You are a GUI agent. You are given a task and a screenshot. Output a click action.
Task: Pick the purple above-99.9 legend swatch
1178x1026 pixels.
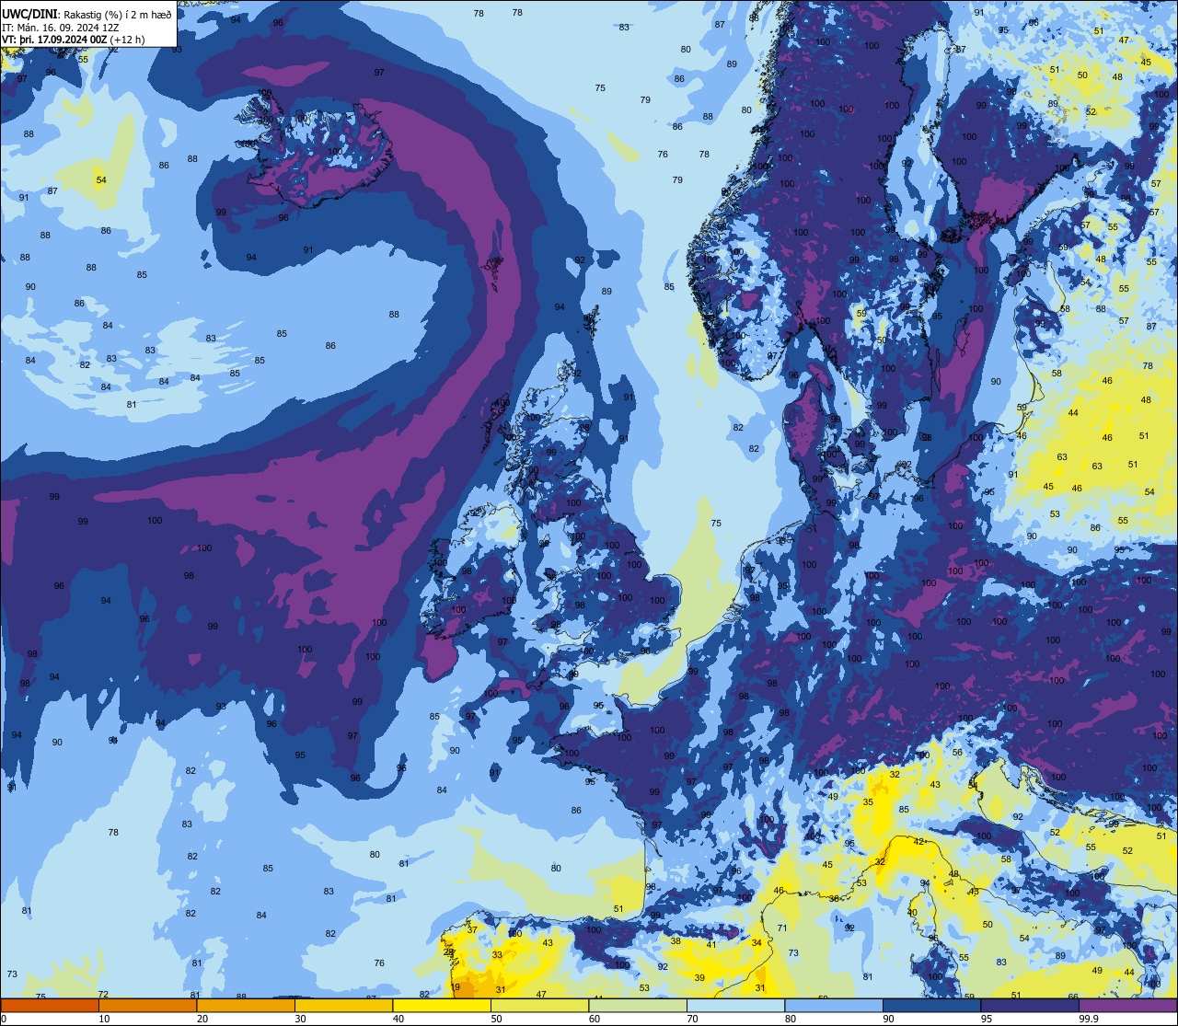pyautogui.click(x=1127, y=1006)
